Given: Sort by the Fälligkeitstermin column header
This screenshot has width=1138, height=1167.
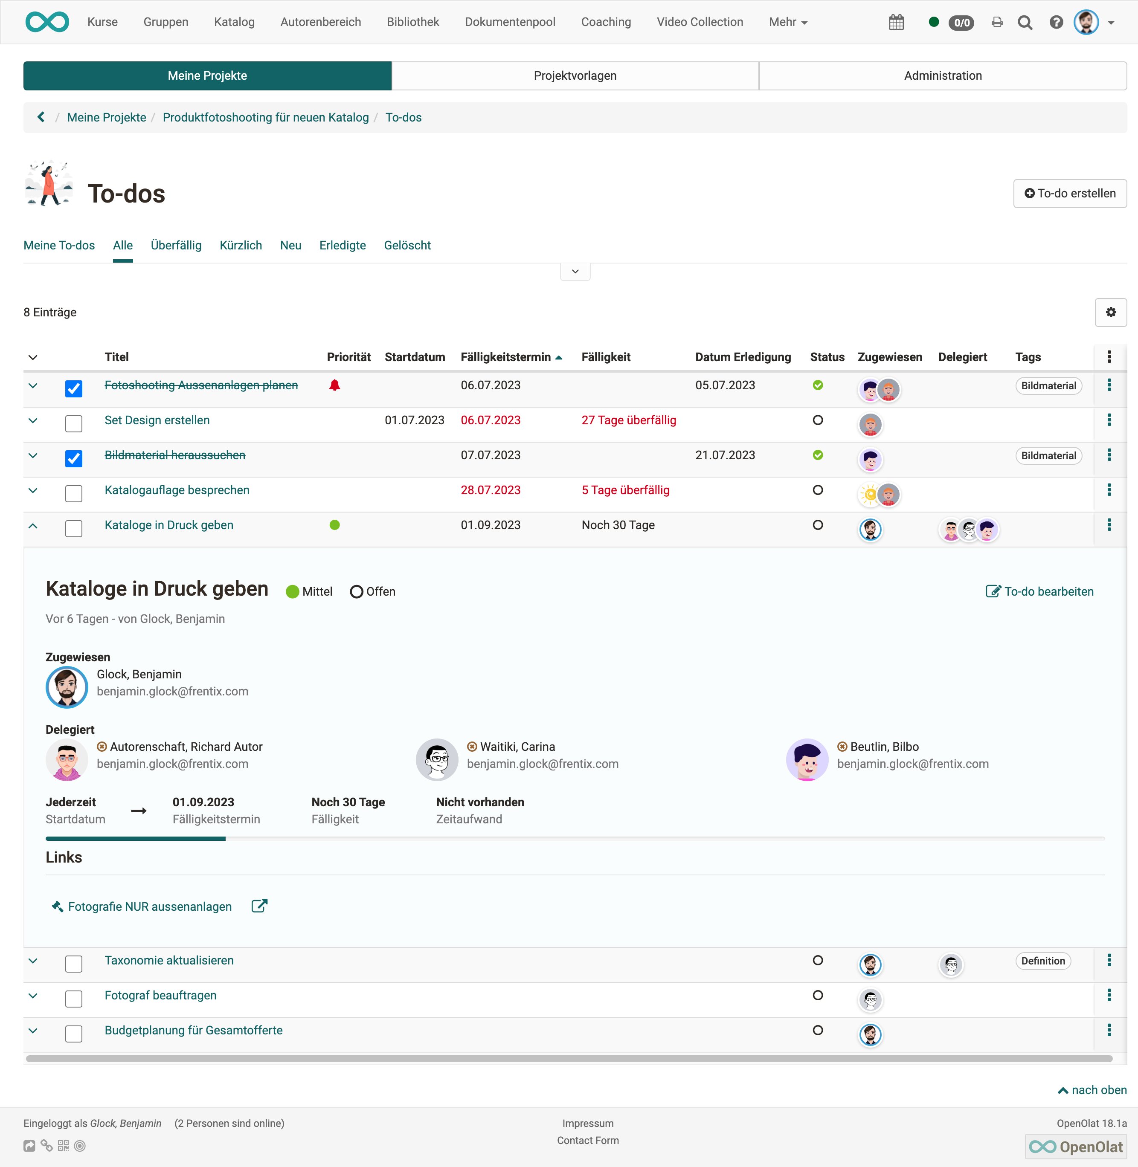Looking at the screenshot, I should click(x=506, y=357).
